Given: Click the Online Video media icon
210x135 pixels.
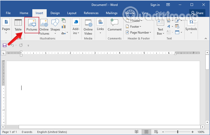Looking at the screenshot, I should click(x=88, y=26).
